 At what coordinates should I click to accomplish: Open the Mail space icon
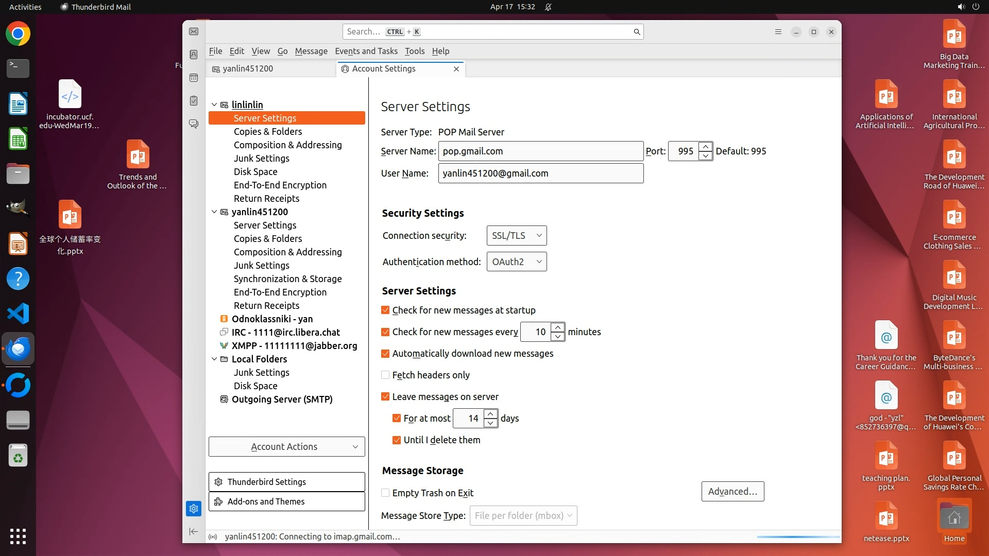click(x=194, y=32)
